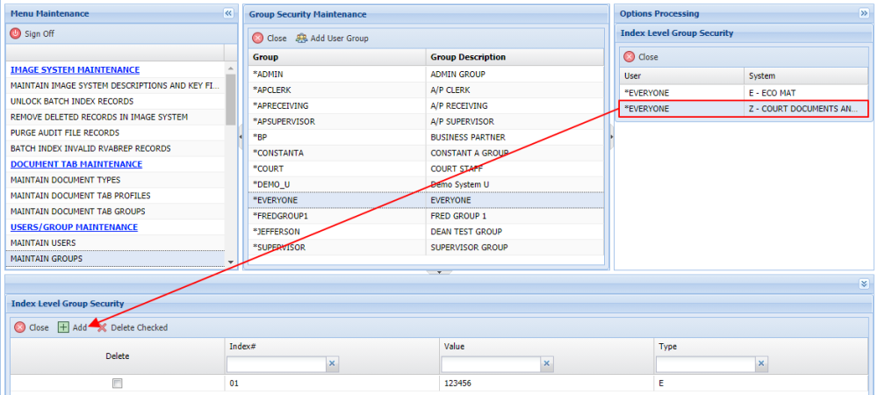
Task: Click the DEAN TEST GROUP description cell
Action: (515, 231)
